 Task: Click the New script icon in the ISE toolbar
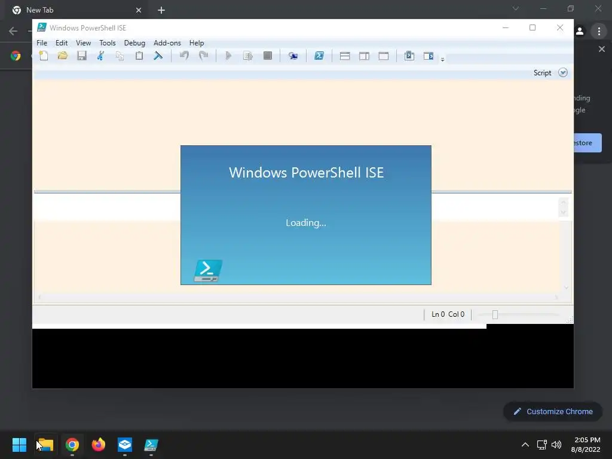click(x=44, y=56)
